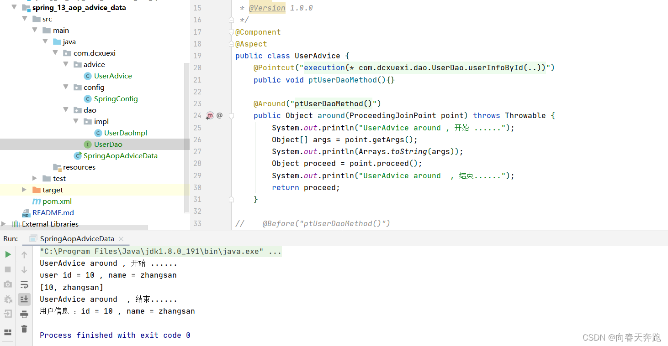
Task: Click the orange target folder icon
Action: [x=37, y=190]
